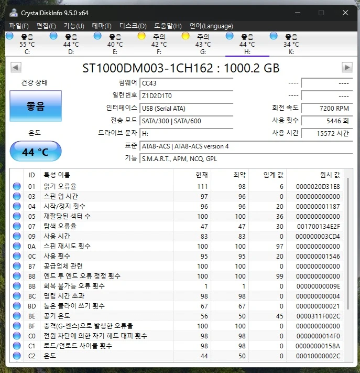Click the rotation speed value 7200 RPM
The width and height of the screenshot is (360, 373).
pos(327,108)
